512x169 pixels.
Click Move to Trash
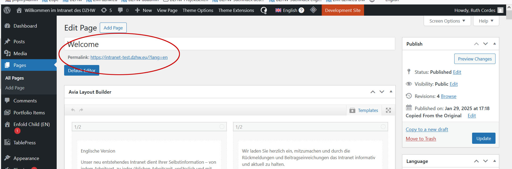click(421, 139)
